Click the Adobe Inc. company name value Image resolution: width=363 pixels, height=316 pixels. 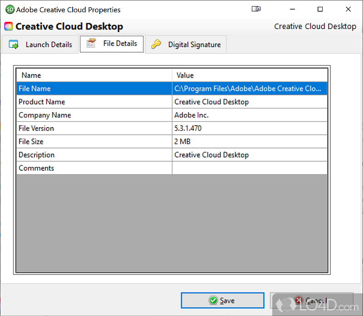click(191, 115)
